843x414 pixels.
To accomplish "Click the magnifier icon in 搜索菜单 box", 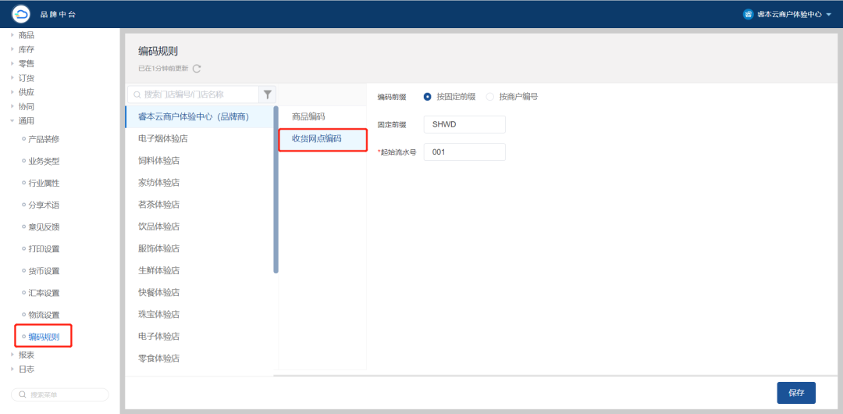I will 21,395.
